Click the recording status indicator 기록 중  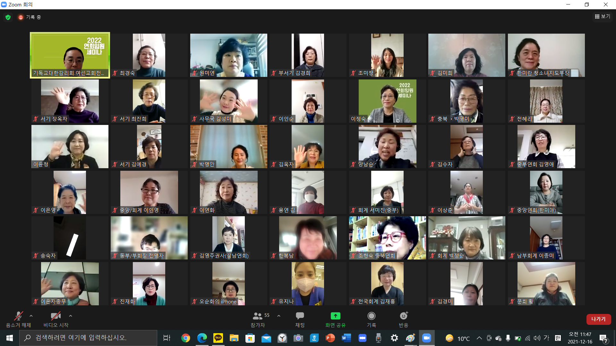30,17
